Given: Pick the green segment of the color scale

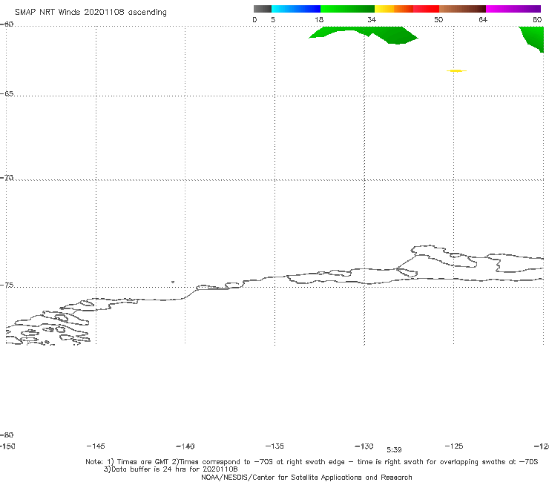Looking at the screenshot, I should point(347,9).
